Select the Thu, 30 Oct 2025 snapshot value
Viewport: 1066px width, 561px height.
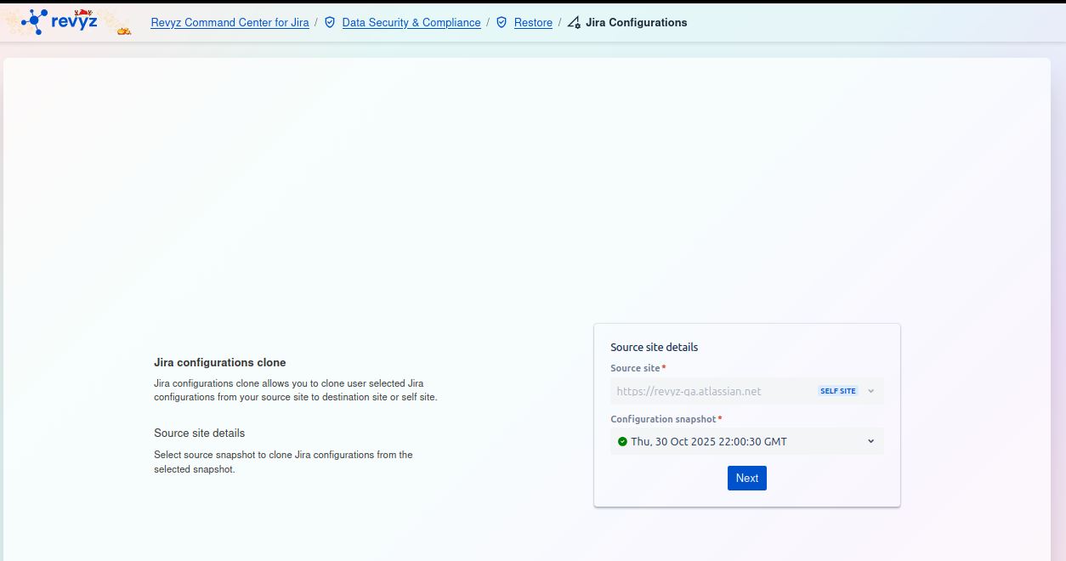pyautogui.click(x=708, y=441)
